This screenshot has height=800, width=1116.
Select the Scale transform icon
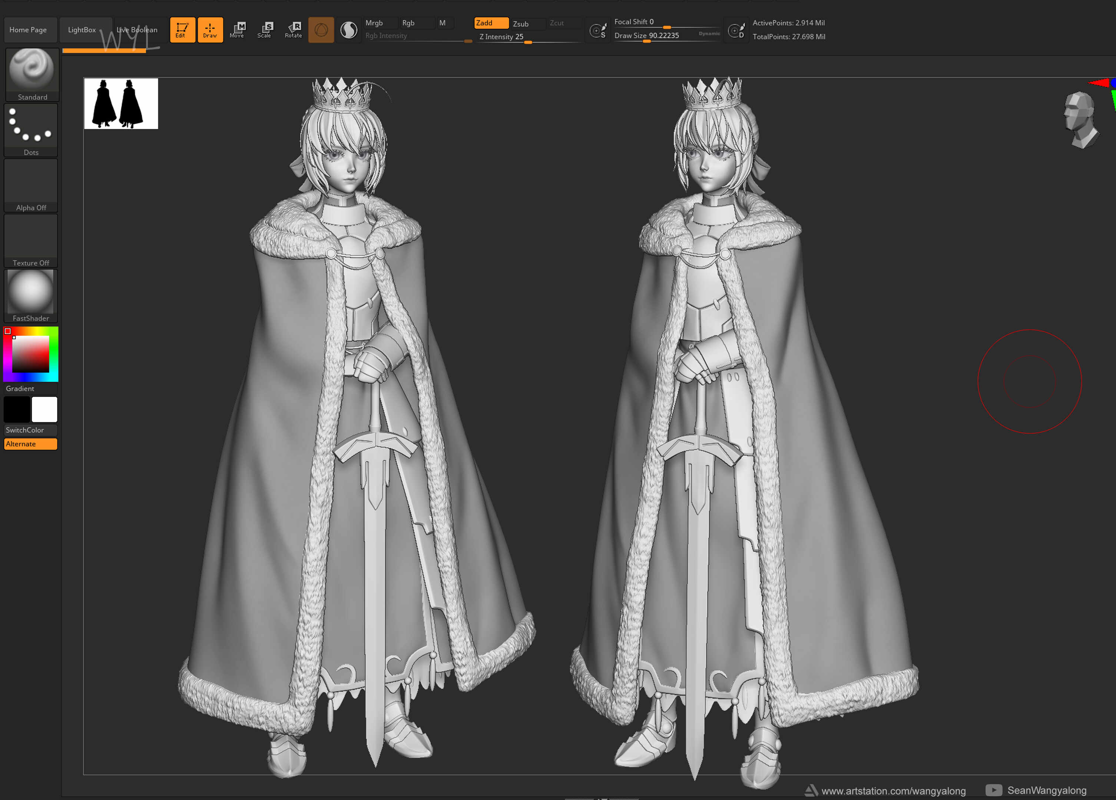[x=265, y=30]
